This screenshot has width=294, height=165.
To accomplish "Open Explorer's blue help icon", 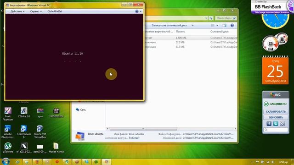I will click(232, 26).
